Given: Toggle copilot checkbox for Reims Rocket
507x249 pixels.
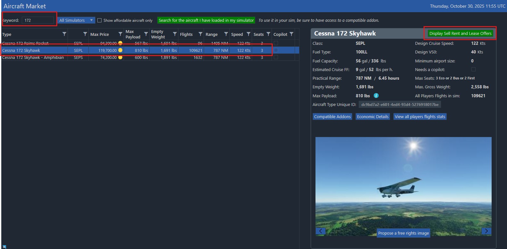Looking at the screenshot, I should 276,43.
